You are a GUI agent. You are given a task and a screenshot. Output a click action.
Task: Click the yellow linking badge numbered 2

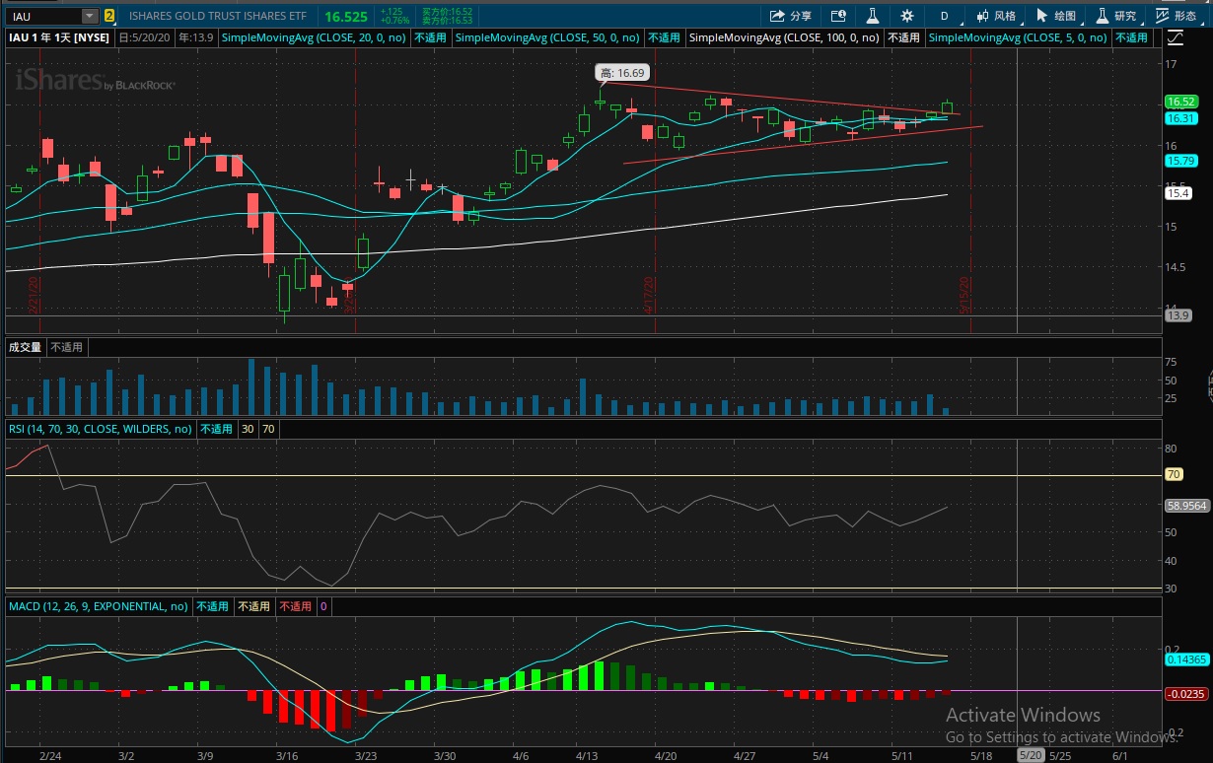click(109, 16)
